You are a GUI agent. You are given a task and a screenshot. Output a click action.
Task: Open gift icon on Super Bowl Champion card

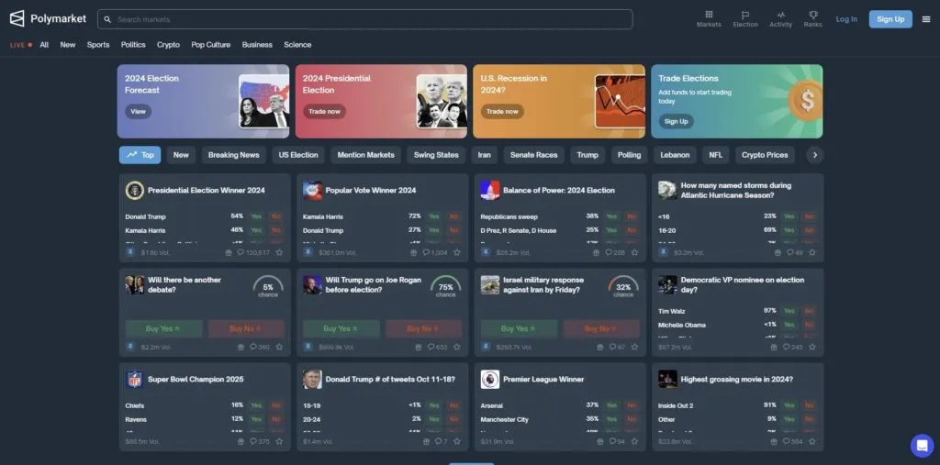(241, 442)
